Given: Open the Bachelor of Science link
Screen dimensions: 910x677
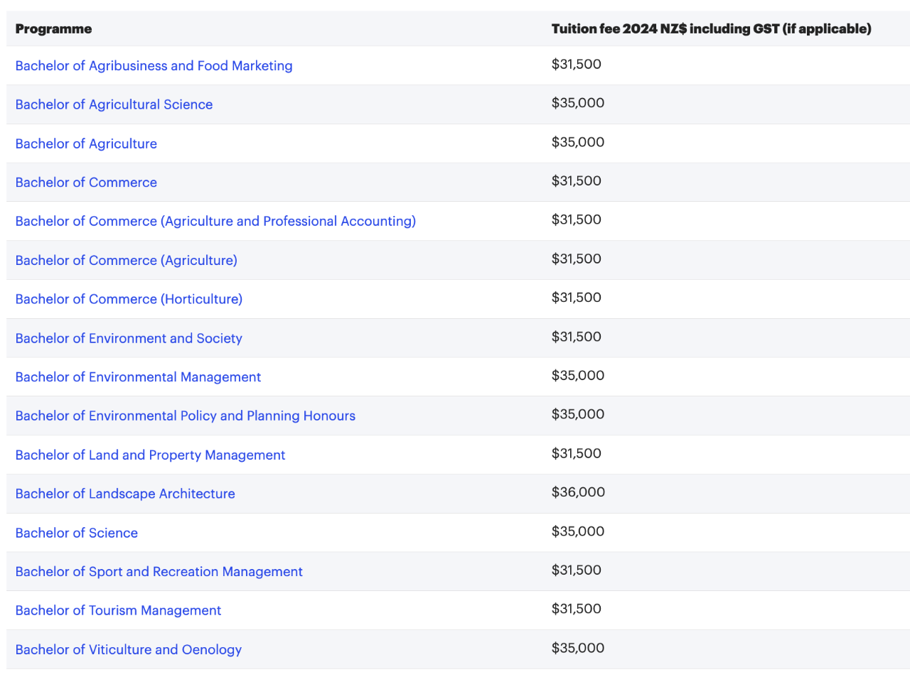Looking at the screenshot, I should pos(76,533).
